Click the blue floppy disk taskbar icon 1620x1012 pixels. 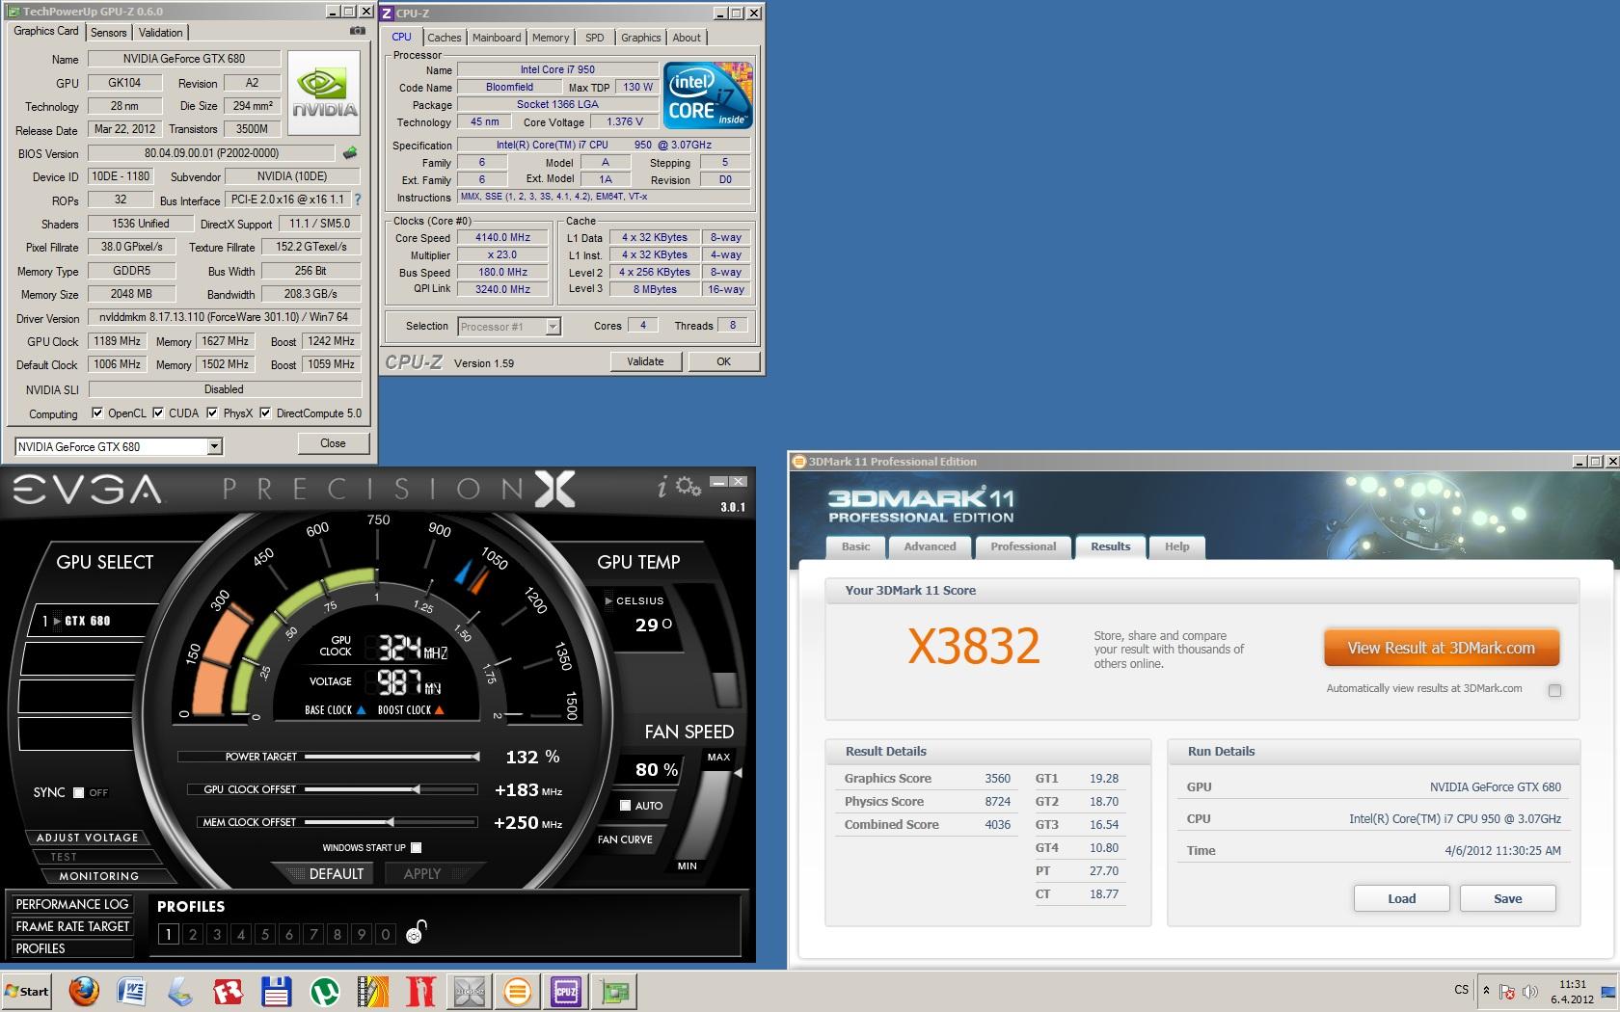(277, 991)
